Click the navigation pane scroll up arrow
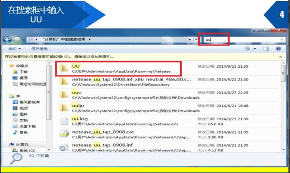Screen dimensions: 290x173 (x=49, y=63)
